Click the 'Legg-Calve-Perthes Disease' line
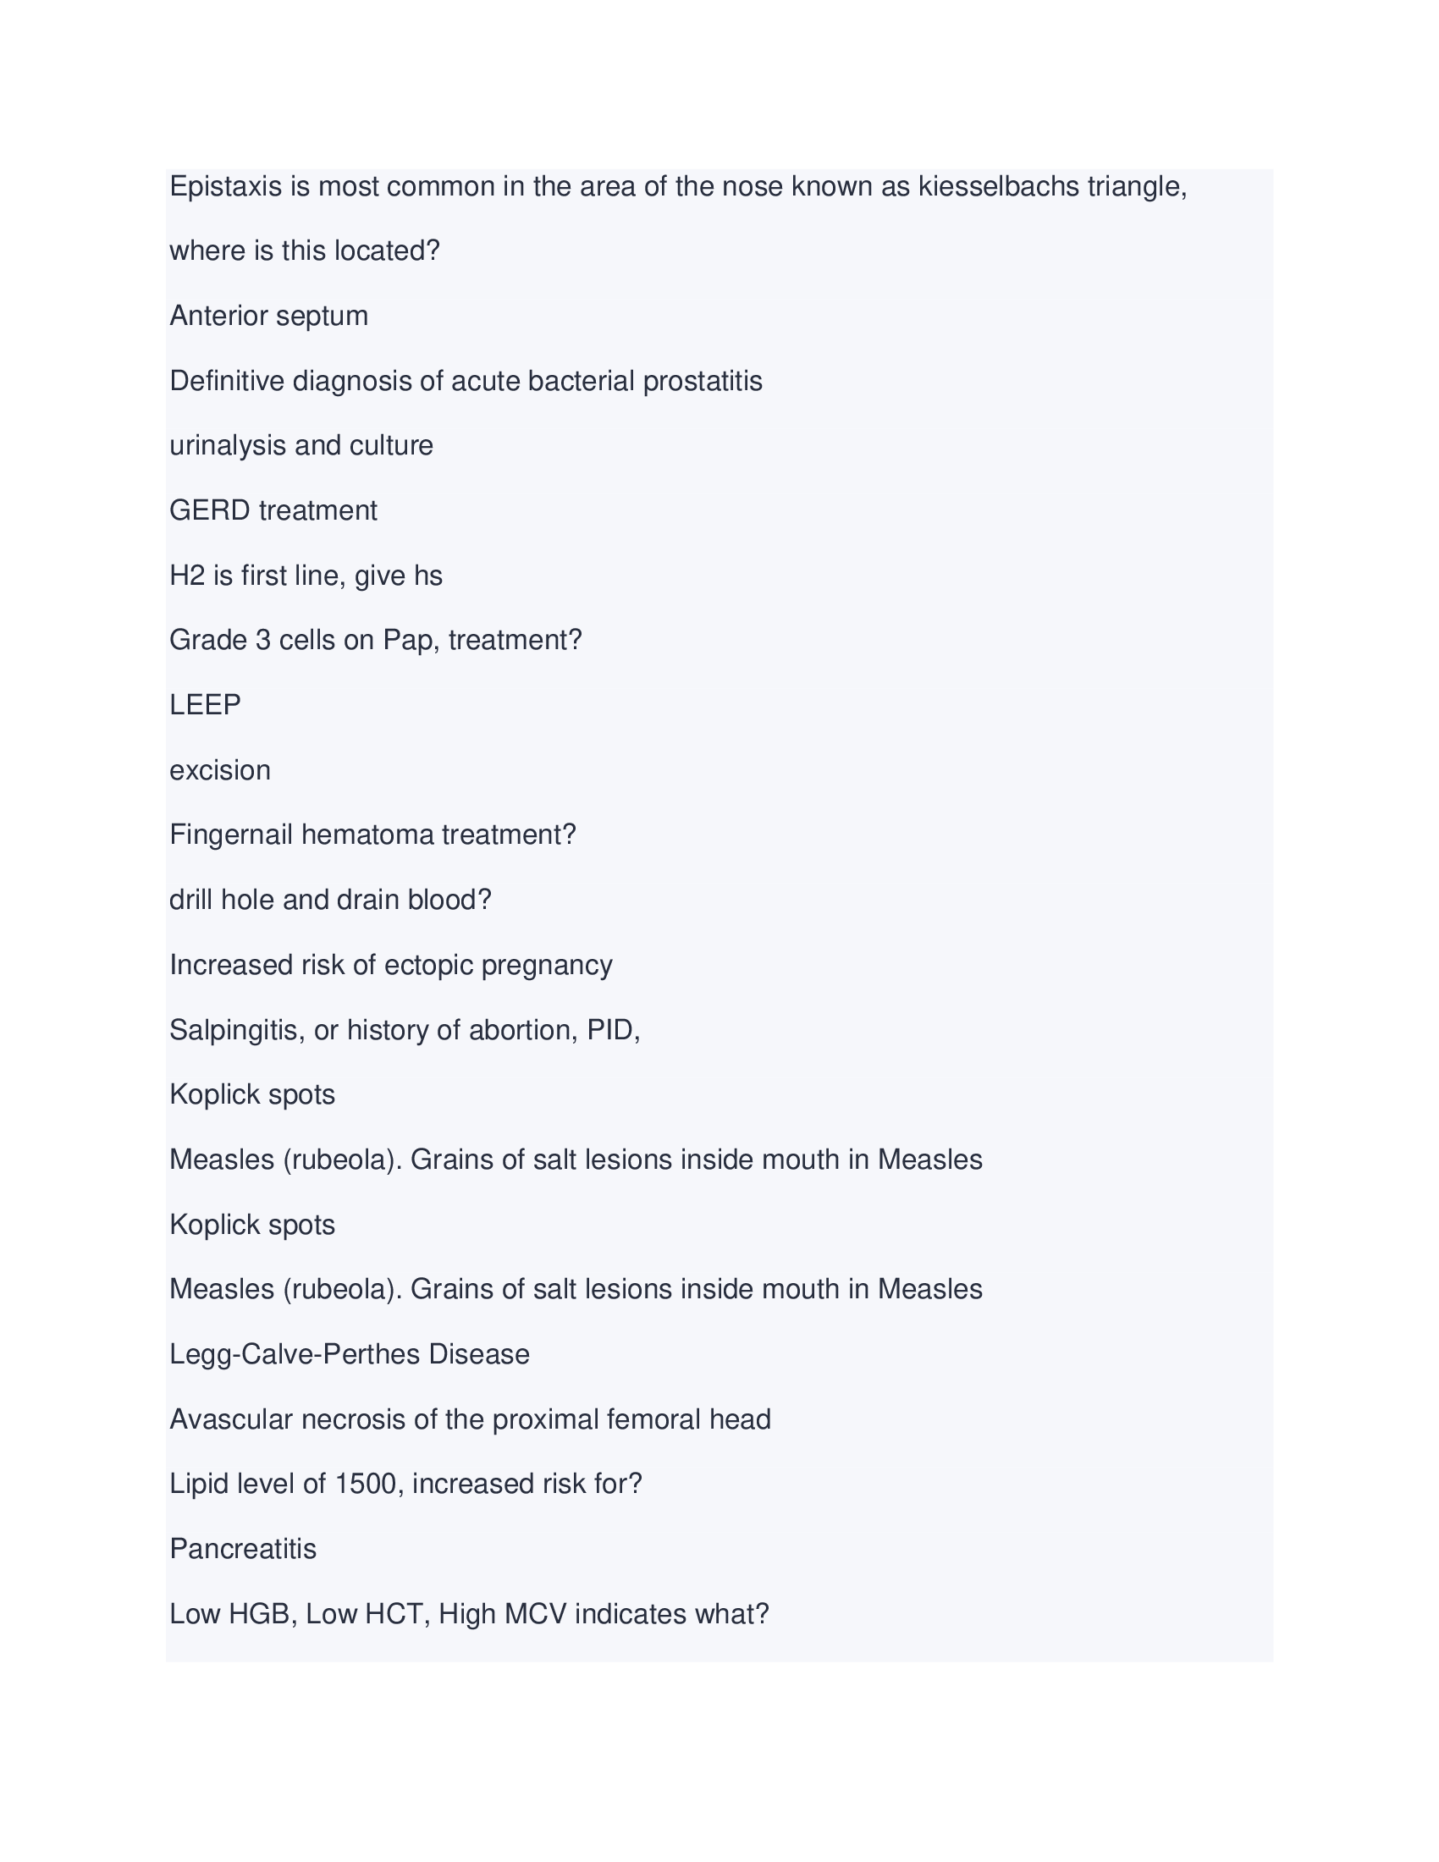Viewport: 1439px width, 1862px height. tap(350, 1355)
